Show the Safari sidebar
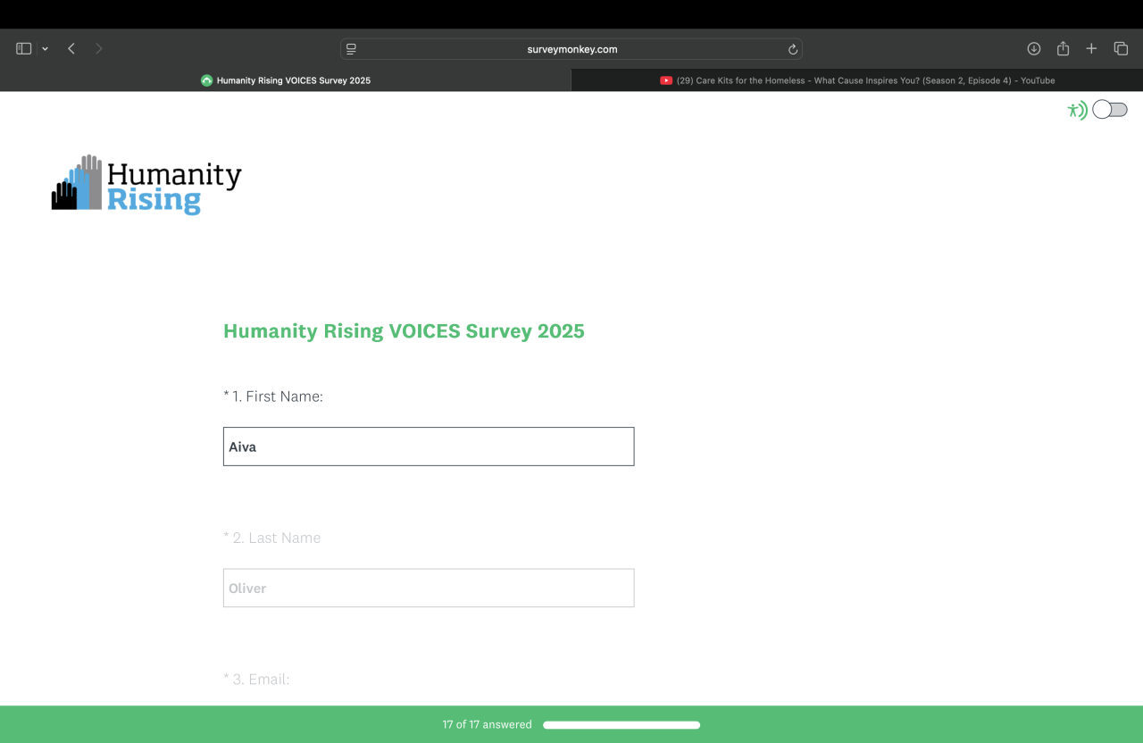The image size is (1143, 743). 24,49
